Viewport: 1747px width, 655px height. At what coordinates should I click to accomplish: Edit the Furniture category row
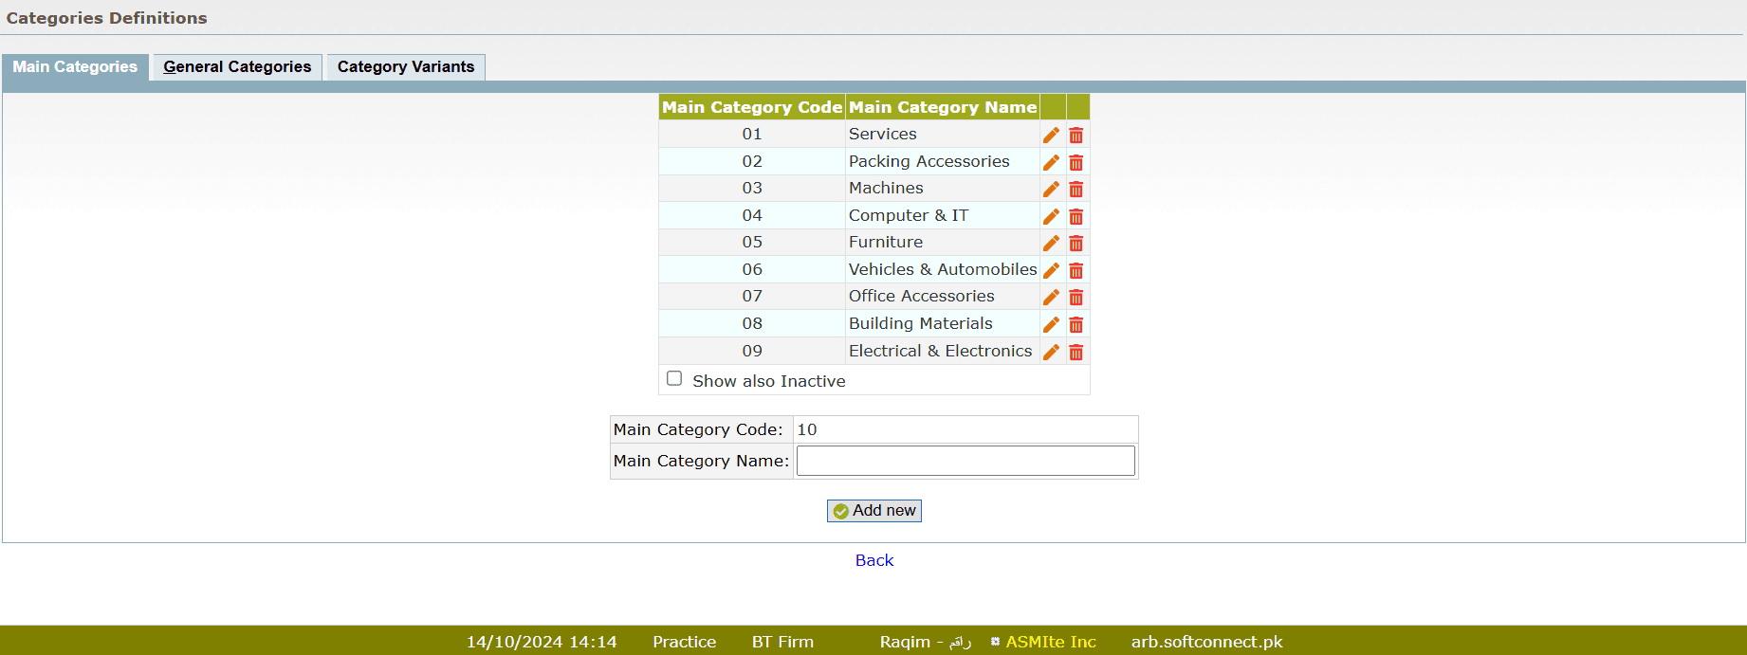click(x=1051, y=244)
